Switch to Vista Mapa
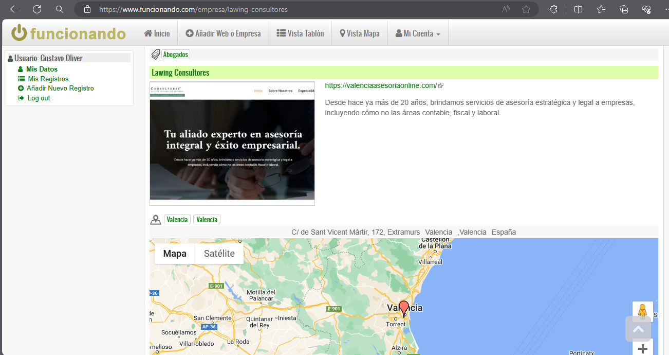The height and width of the screenshot is (355, 669). coord(360,33)
